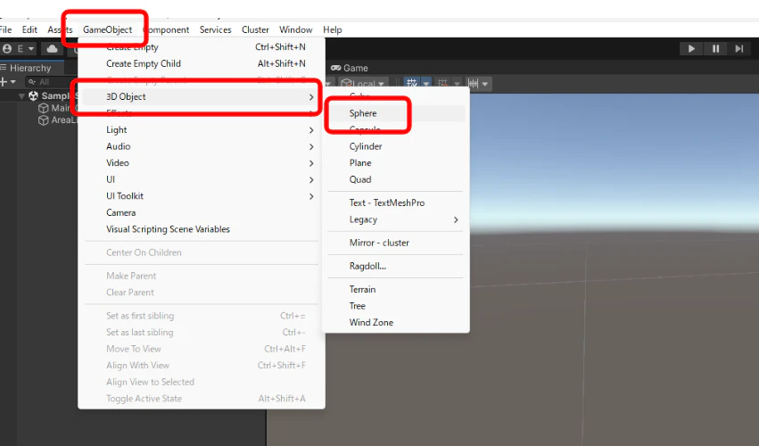The image size is (759, 446).
Task: Click the cloud services icon
Action: (x=53, y=48)
